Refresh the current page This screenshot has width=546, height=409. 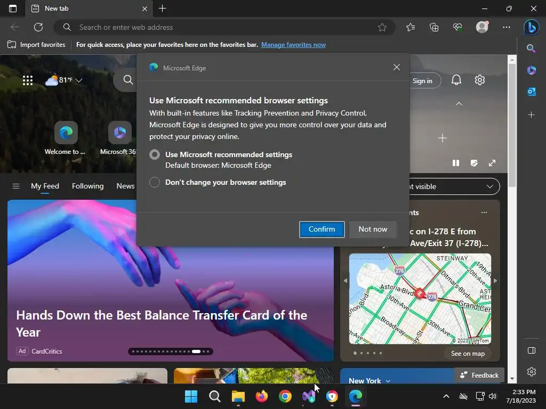pos(38,27)
